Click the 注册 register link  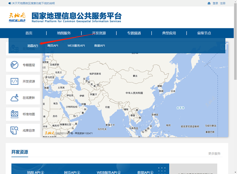tap(222, 3)
